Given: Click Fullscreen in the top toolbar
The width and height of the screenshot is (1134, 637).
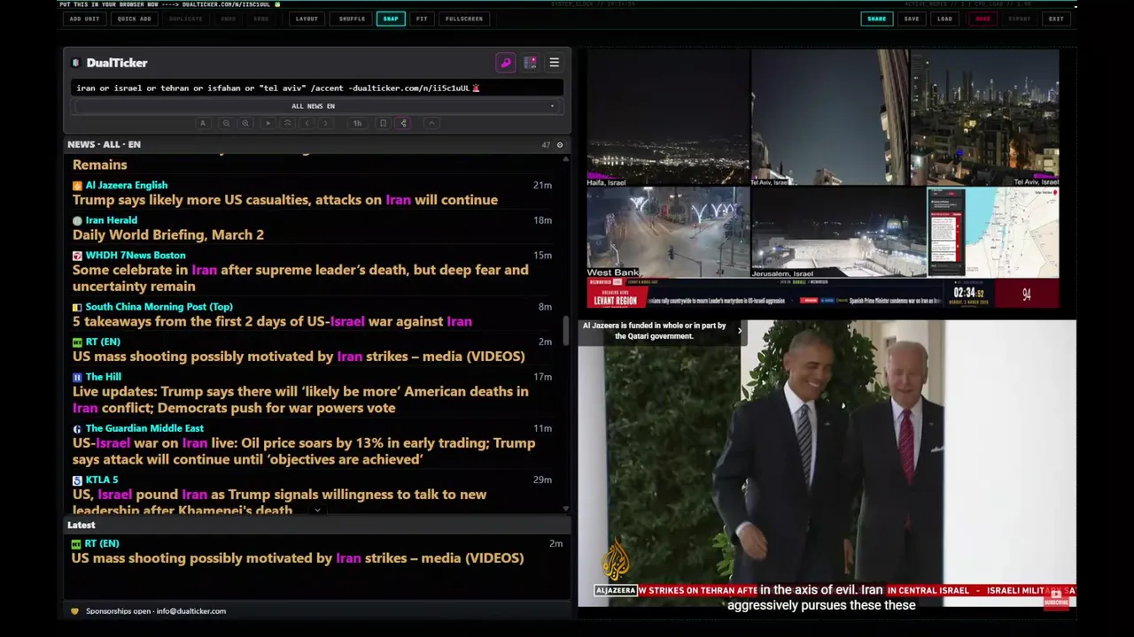Looking at the screenshot, I should point(464,19).
